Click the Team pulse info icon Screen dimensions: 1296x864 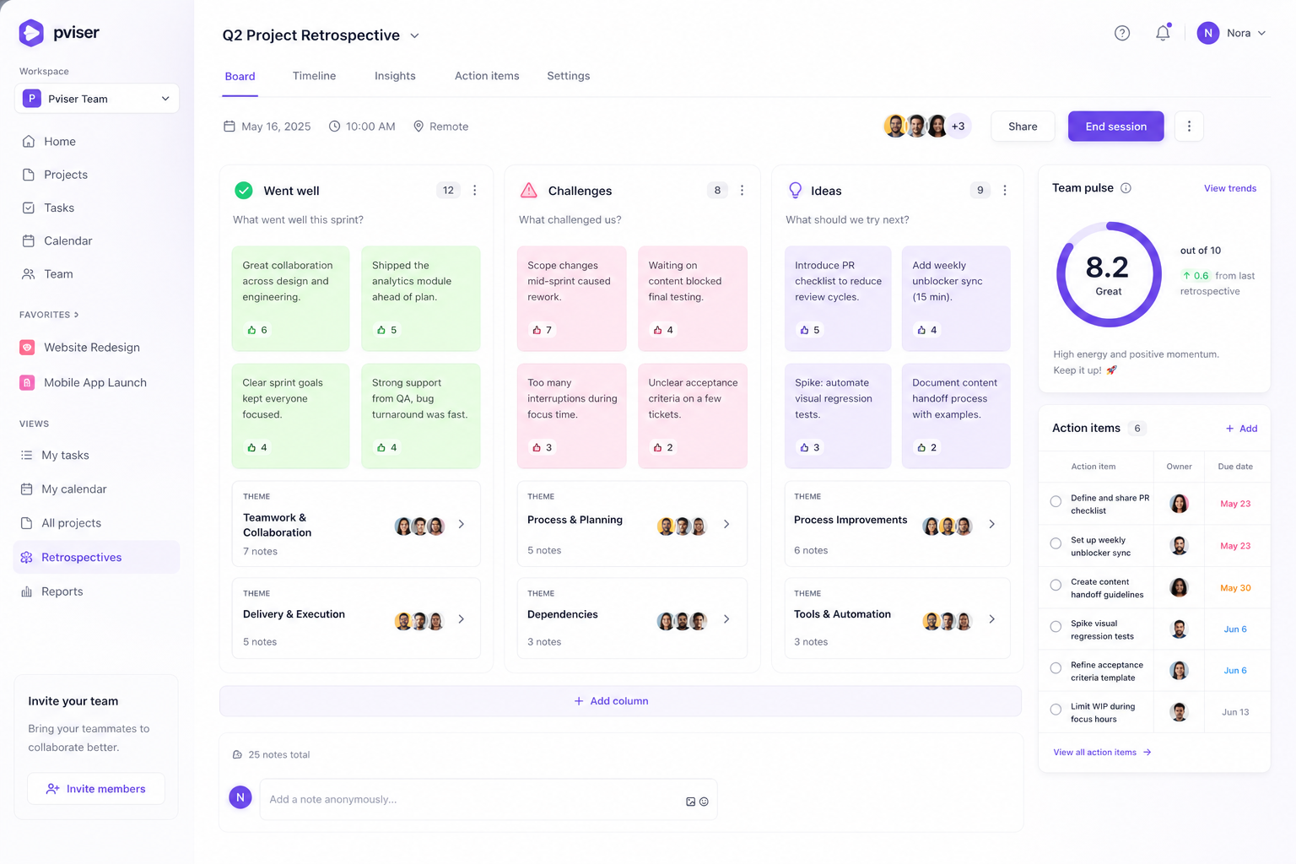(1126, 188)
